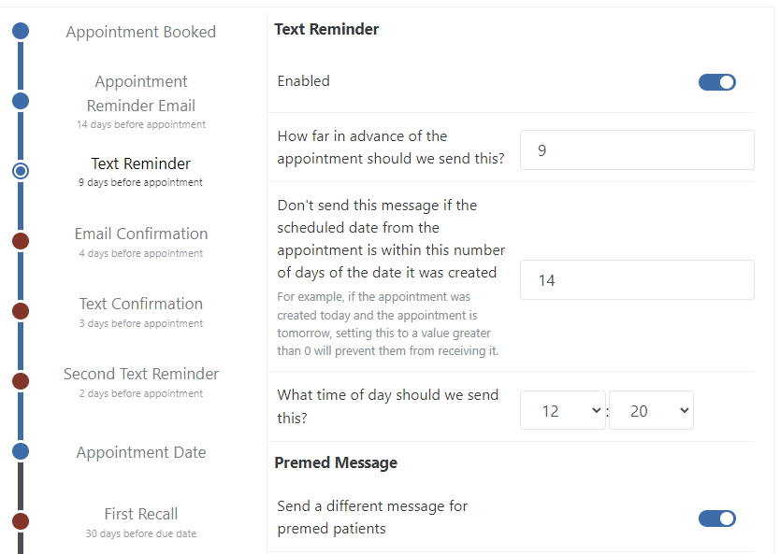Viewport: 780px width, 554px height.
Task: Open the minutes dropdown showing 20
Action: pyautogui.click(x=651, y=409)
